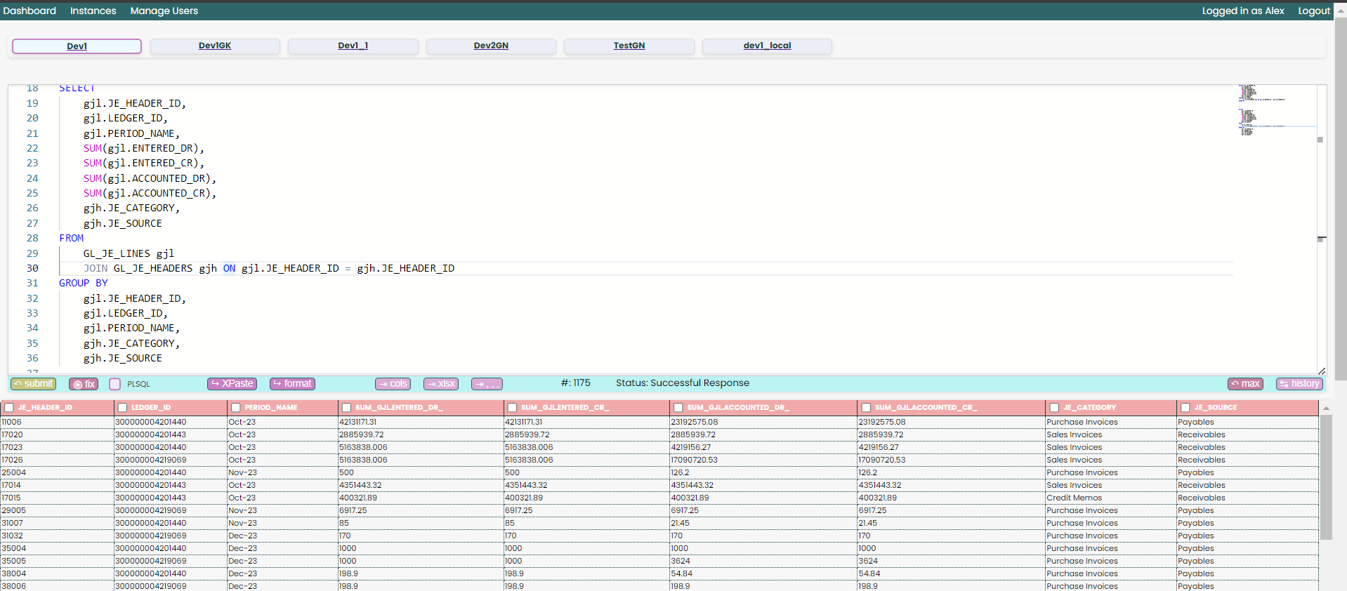Switch to the Dev1GK instance tab
The height and width of the screenshot is (591, 1347).
pyautogui.click(x=215, y=46)
